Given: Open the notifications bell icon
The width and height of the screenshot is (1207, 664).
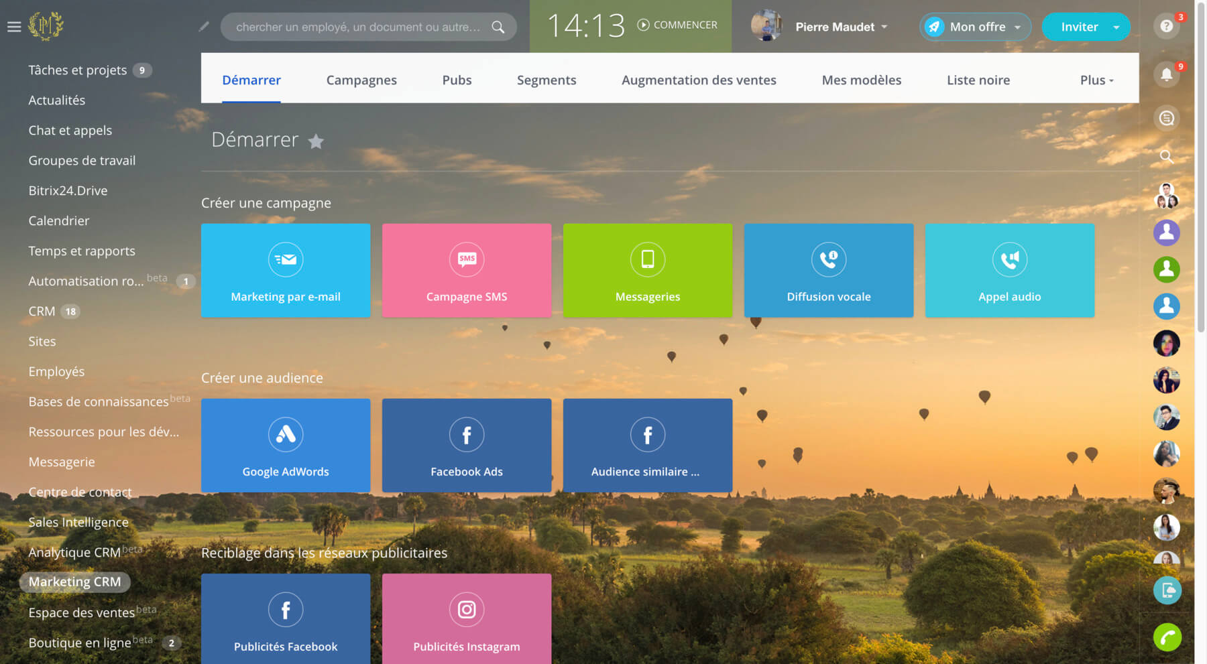Looking at the screenshot, I should [x=1166, y=74].
